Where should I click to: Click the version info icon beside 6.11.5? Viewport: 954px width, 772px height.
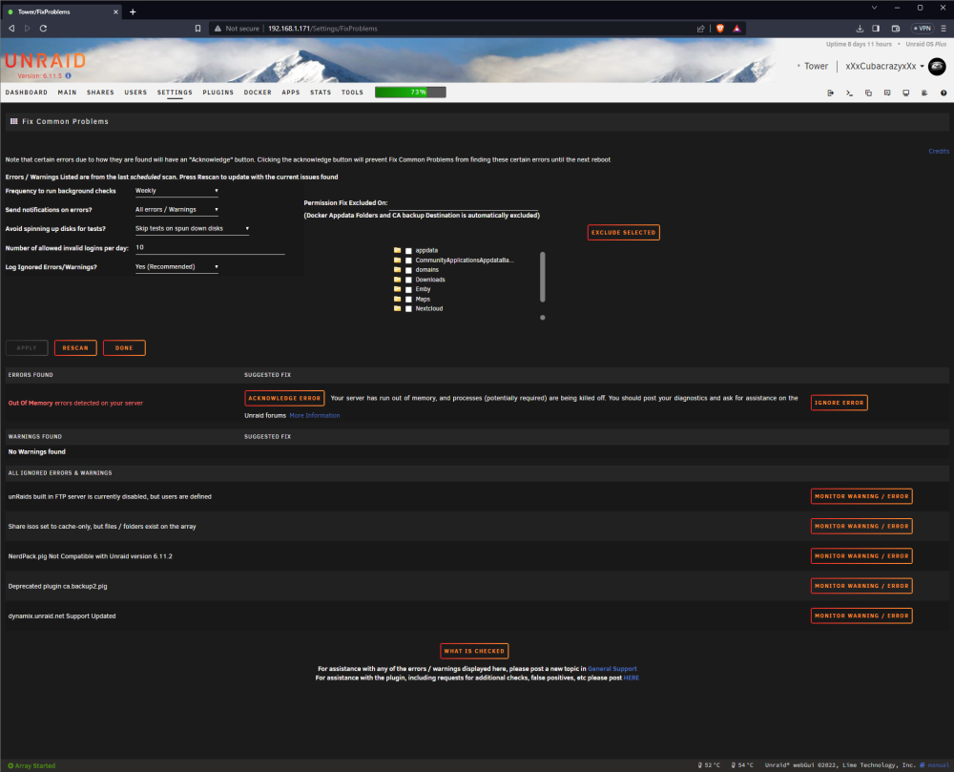[x=68, y=76]
